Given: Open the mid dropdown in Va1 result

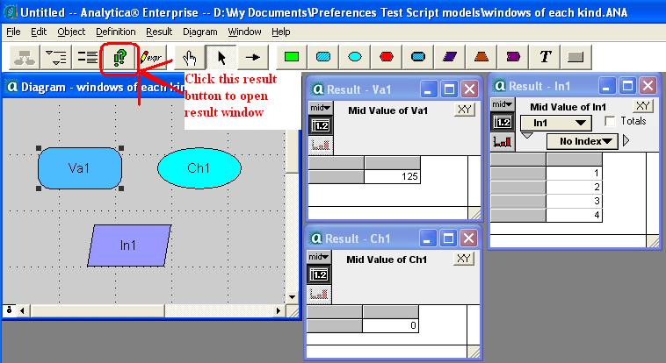Looking at the screenshot, I should (x=320, y=108).
